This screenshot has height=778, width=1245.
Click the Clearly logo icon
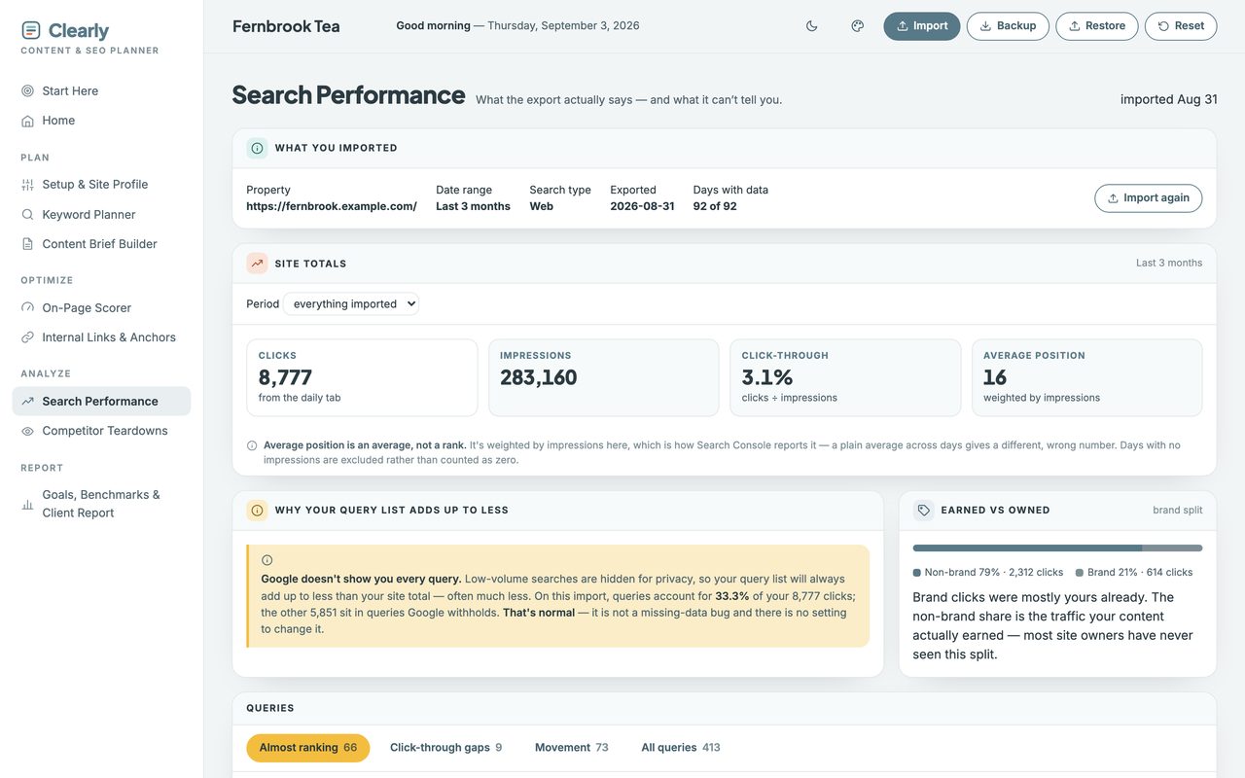click(x=31, y=30)
